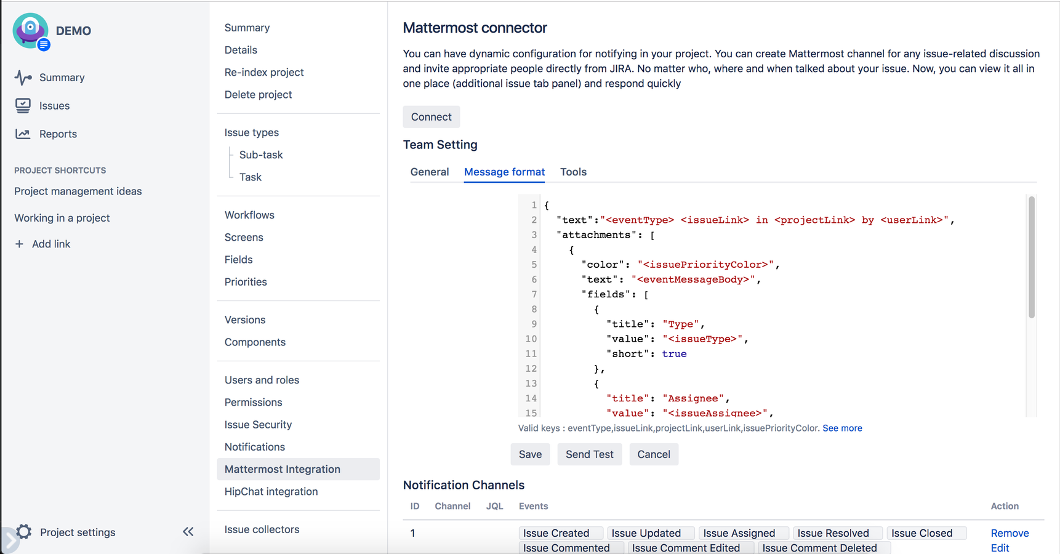Switch to the Message format tab
This screenshot has height=554, width=1060.
click(x=505, y=172)
